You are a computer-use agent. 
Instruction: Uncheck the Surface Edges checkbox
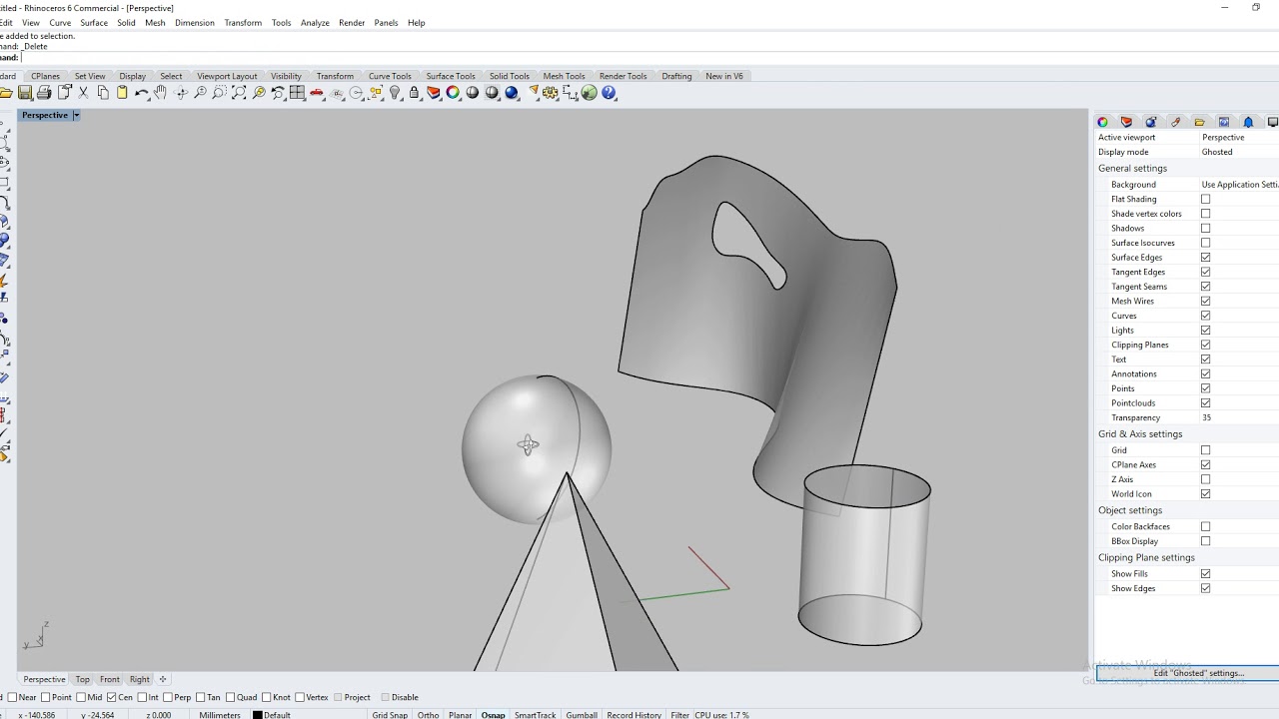coord(1205,258)
